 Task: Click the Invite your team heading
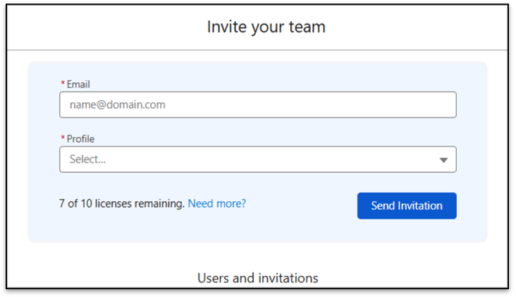point(266,27)
